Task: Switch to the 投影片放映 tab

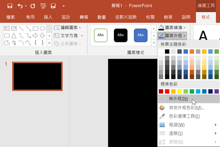Action: point(126,17)
